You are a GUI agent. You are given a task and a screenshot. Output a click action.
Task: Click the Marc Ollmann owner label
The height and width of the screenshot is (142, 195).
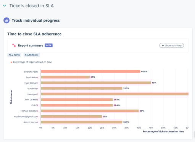coord(31,83)
